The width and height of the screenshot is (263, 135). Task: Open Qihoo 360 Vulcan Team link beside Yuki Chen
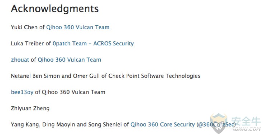(78, 27)
